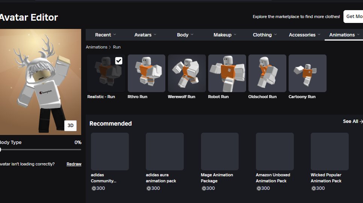Click the Body Type 0% value
The image size is (363, 203).
[78, 142]
